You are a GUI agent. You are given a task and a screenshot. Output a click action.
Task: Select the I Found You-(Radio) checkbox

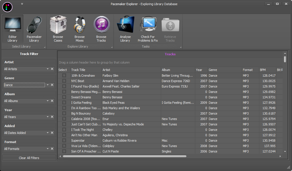(x=64, y=86)
